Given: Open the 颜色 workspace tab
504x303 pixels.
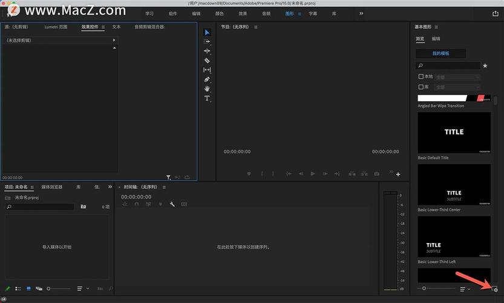Looking at the screenshot, I should pos(219,13).
